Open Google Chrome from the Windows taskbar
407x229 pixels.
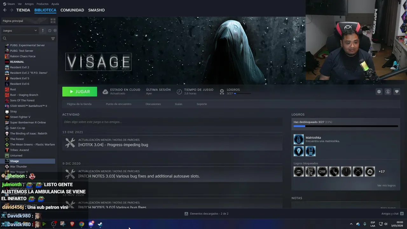[x=82, y=224]
